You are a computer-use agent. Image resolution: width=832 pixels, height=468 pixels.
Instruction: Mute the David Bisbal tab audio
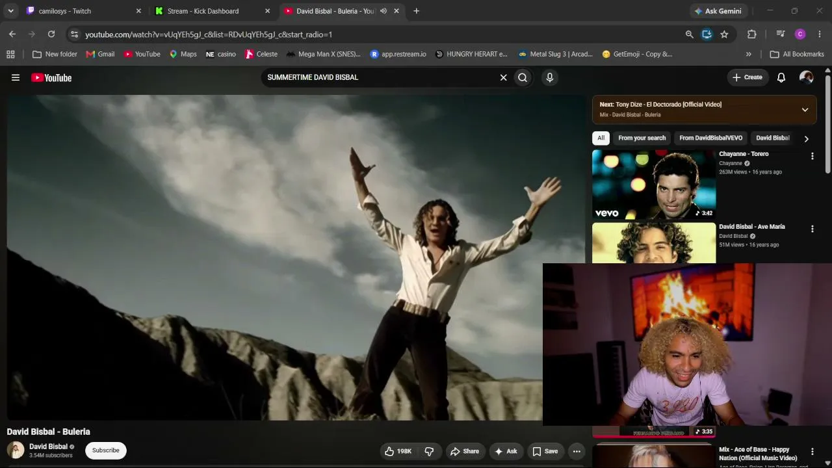coord(383,11)
